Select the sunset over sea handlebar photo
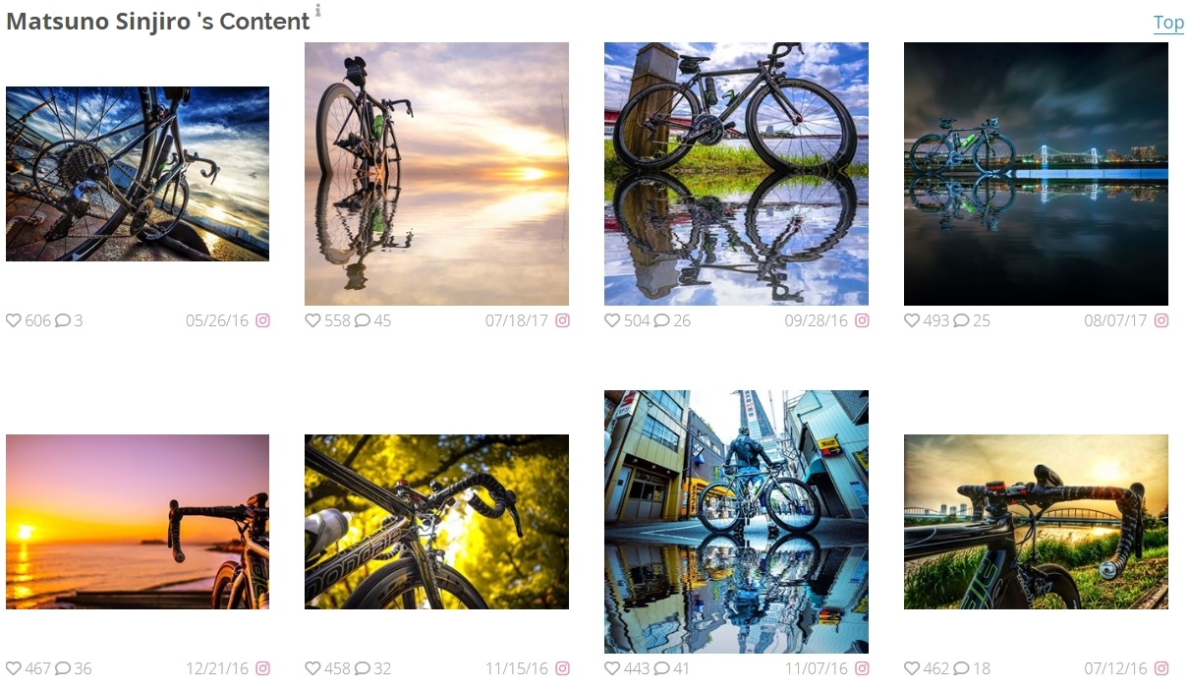This screenshot has height=689, width=1189. pos(138,522)
